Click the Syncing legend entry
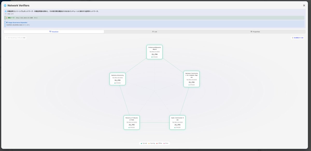Image resolution: width=311 pixels, height=151 pixels. [152, 143]
